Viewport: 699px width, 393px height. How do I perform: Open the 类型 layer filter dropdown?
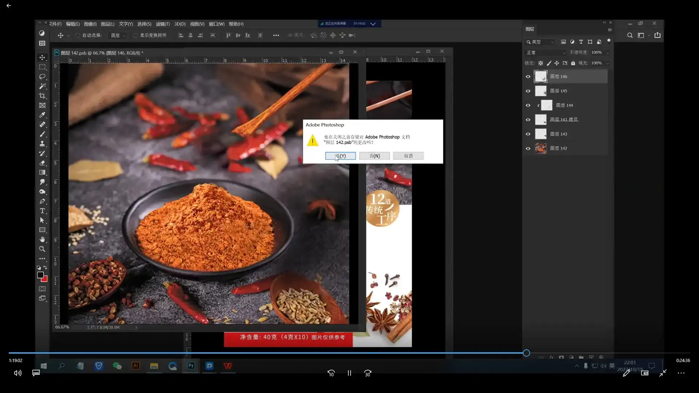point(540,42)
